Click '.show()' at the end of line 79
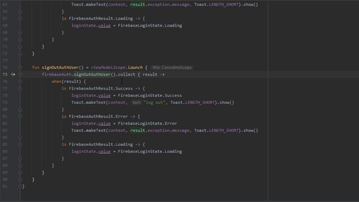359x202 pixels. point(225,102)
